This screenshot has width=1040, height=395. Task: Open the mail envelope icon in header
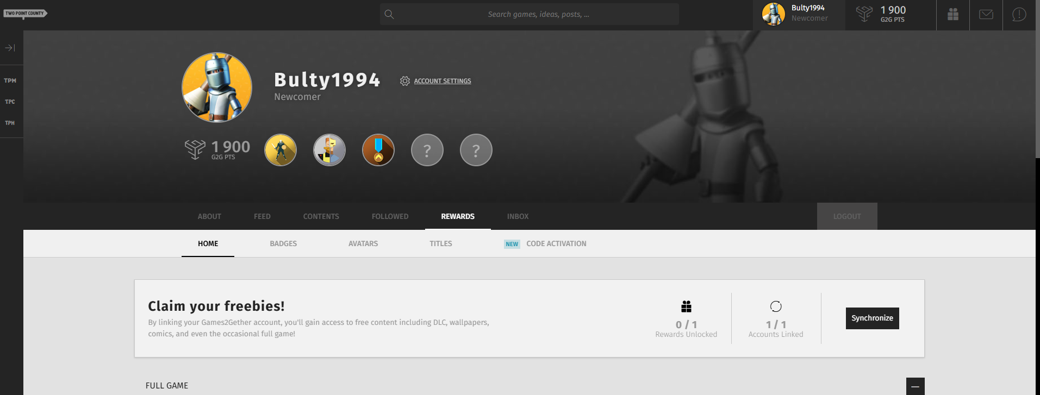tap(986, 15)
